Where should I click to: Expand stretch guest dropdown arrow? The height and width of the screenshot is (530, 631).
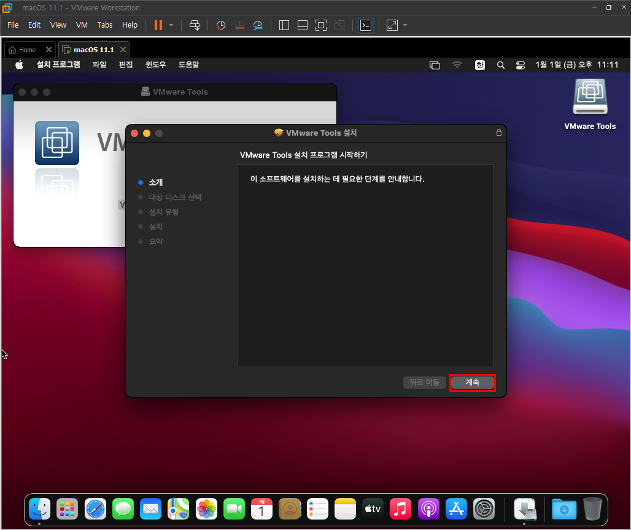(x=405, y=25)
